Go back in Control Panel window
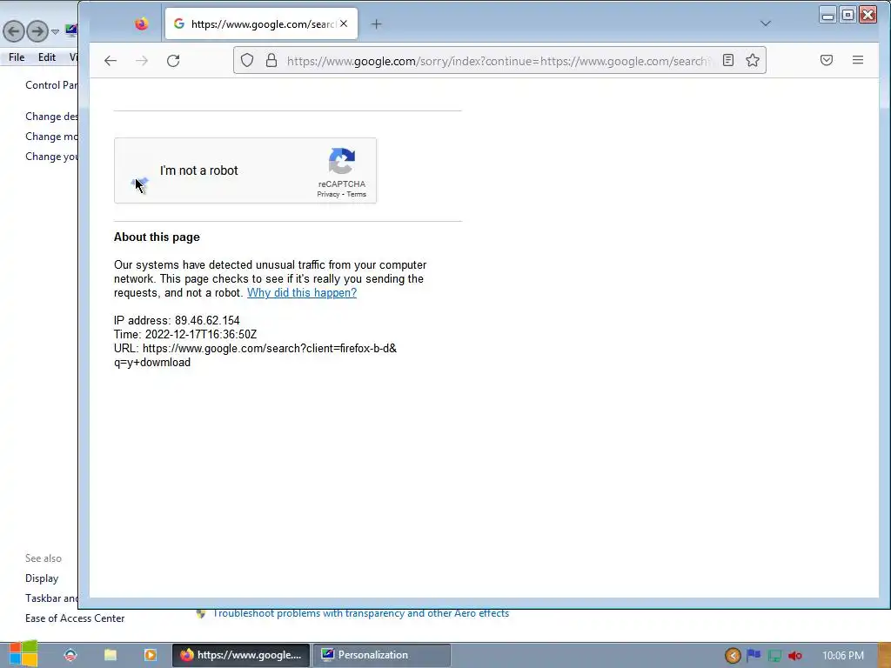 tap(14, 30)
